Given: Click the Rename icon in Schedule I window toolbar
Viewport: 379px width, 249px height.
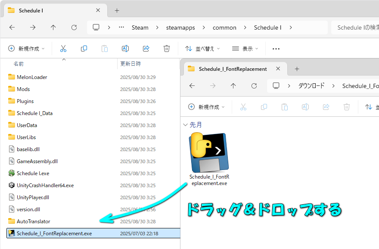Looking at the screenshot, I should point(125,49).
